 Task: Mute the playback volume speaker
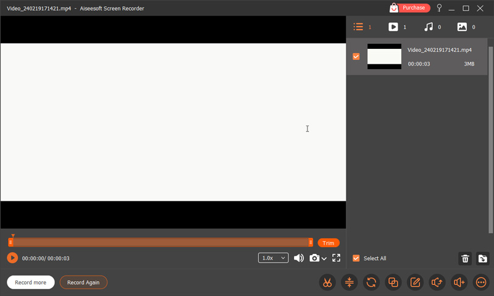tap(299, 258)
